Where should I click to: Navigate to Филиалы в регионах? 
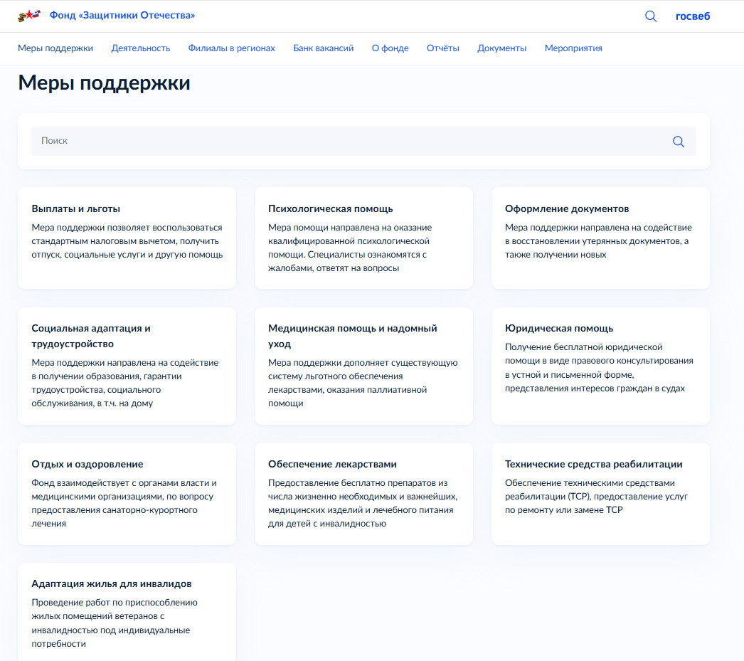pyautogui.click(x=232, y=48)
